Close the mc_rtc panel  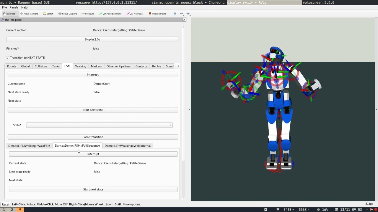pyautogui.click(x=184, y=20)
